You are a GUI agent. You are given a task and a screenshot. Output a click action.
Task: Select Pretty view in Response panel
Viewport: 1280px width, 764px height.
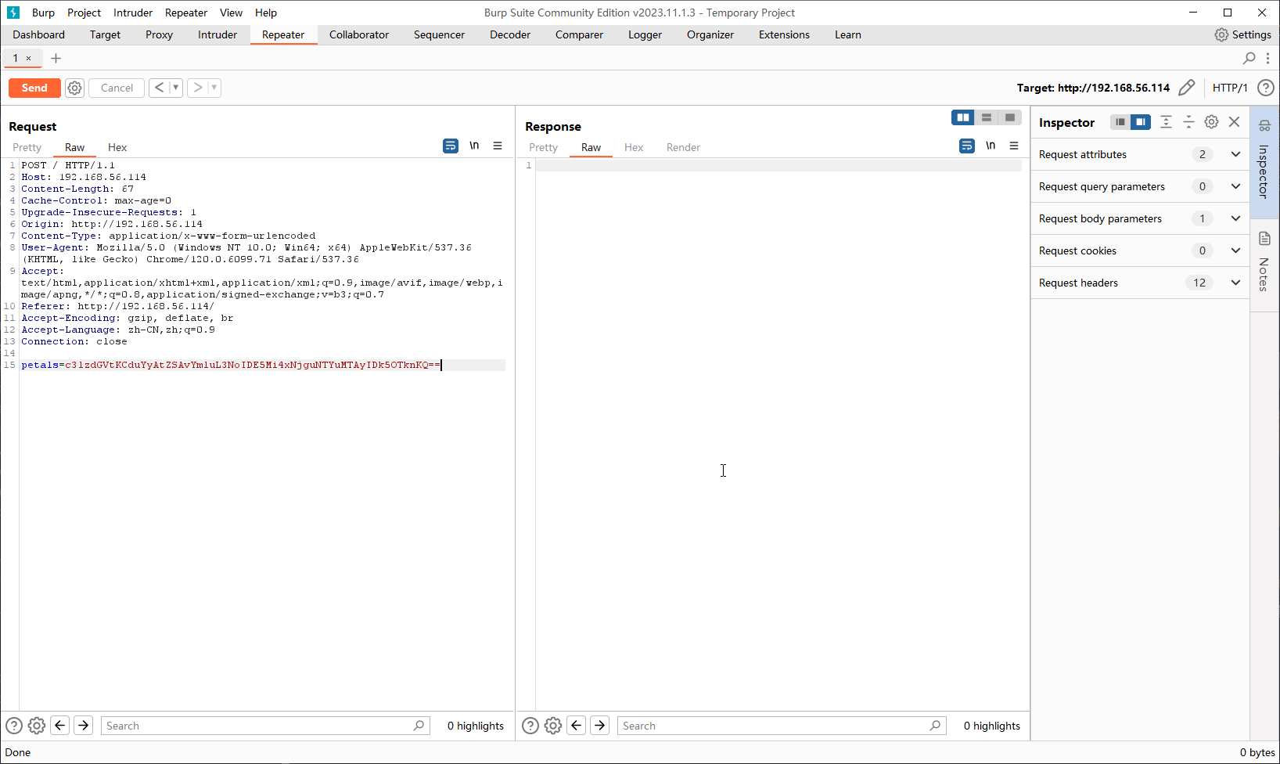543,147
